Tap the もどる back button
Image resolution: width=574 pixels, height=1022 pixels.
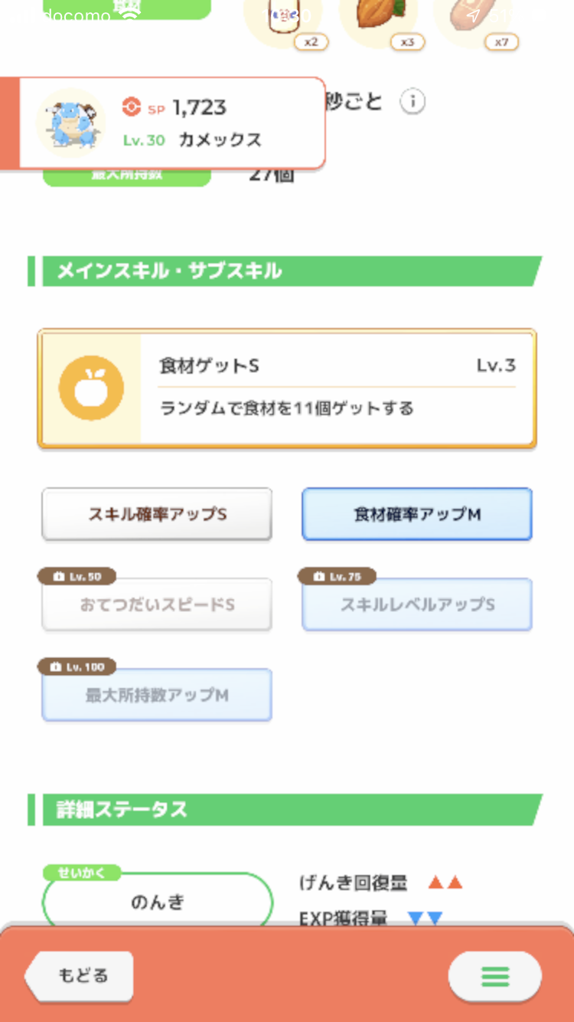(x=79, y=976)
